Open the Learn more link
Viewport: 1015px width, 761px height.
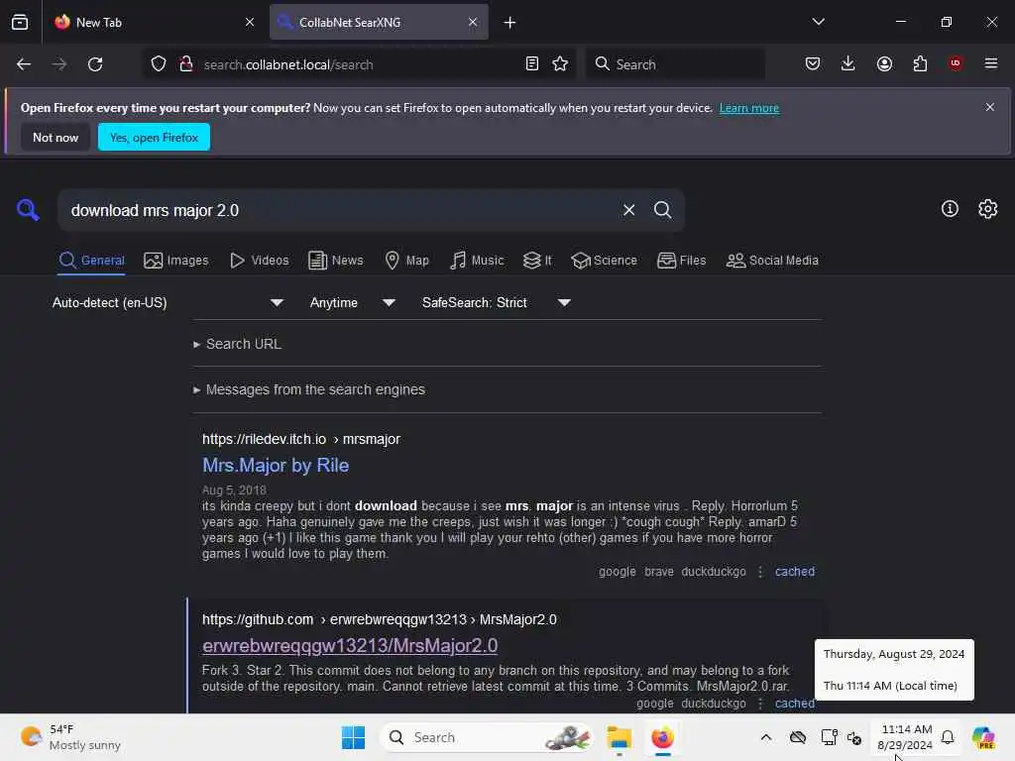[x=749, y=108]
